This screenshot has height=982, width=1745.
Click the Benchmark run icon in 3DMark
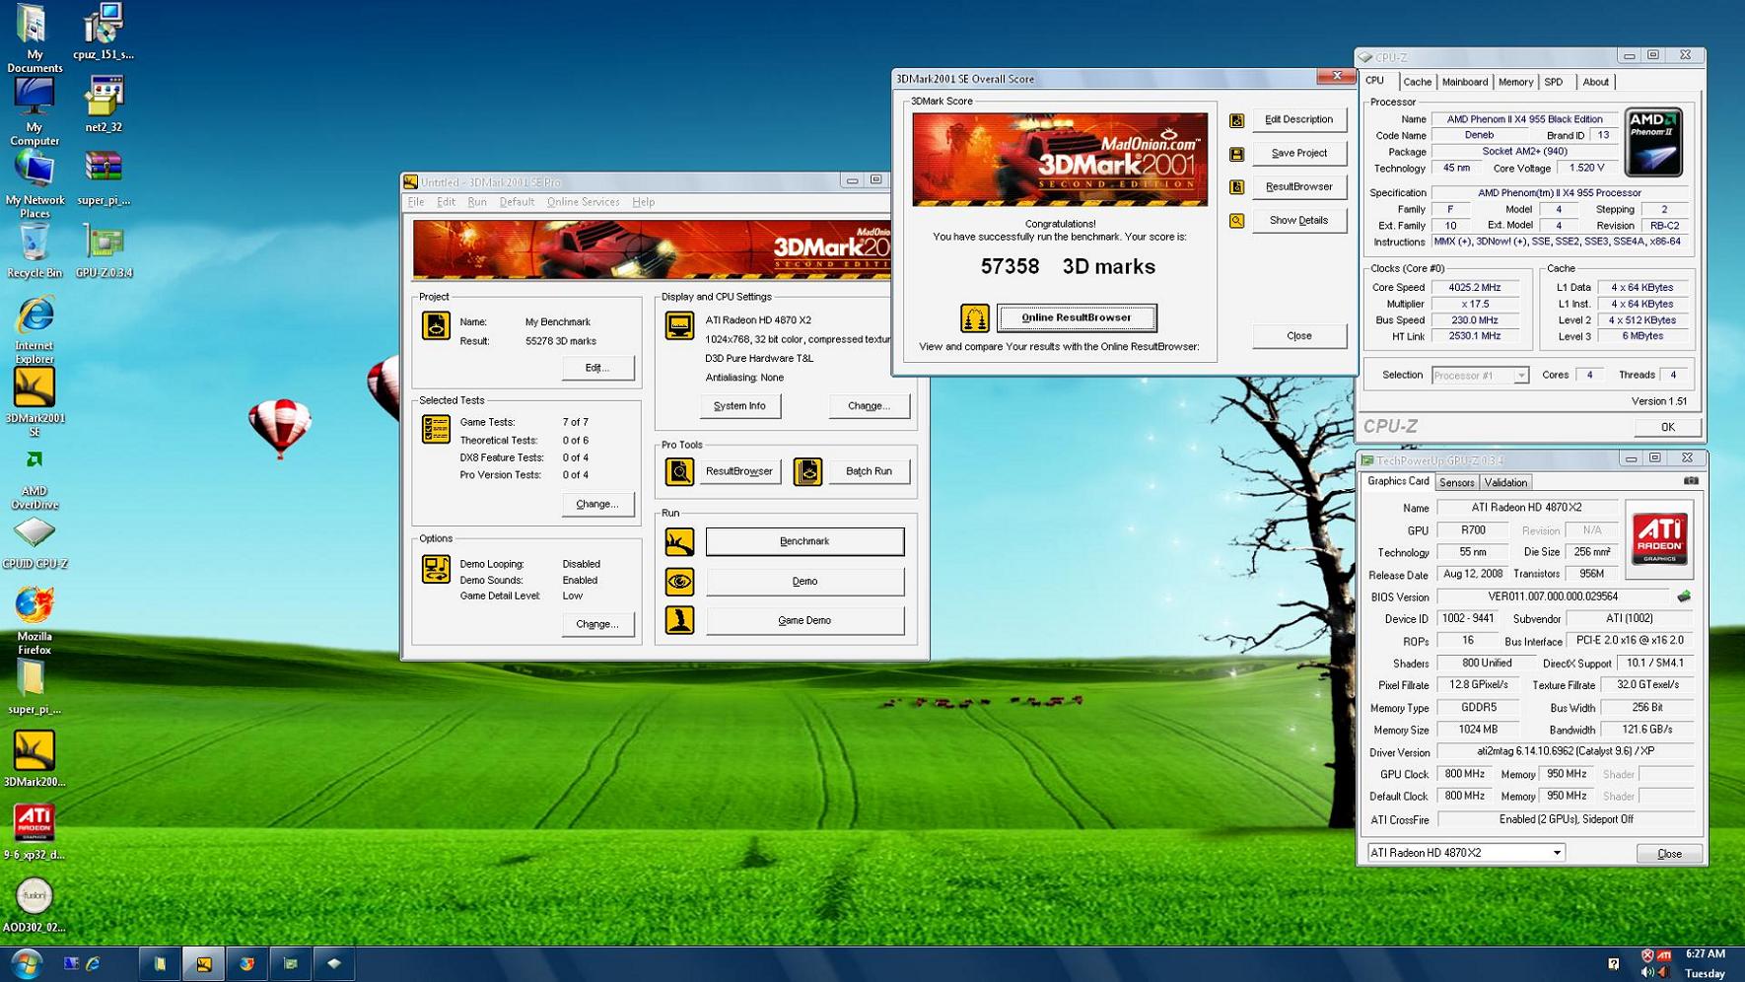coord(679,541)
